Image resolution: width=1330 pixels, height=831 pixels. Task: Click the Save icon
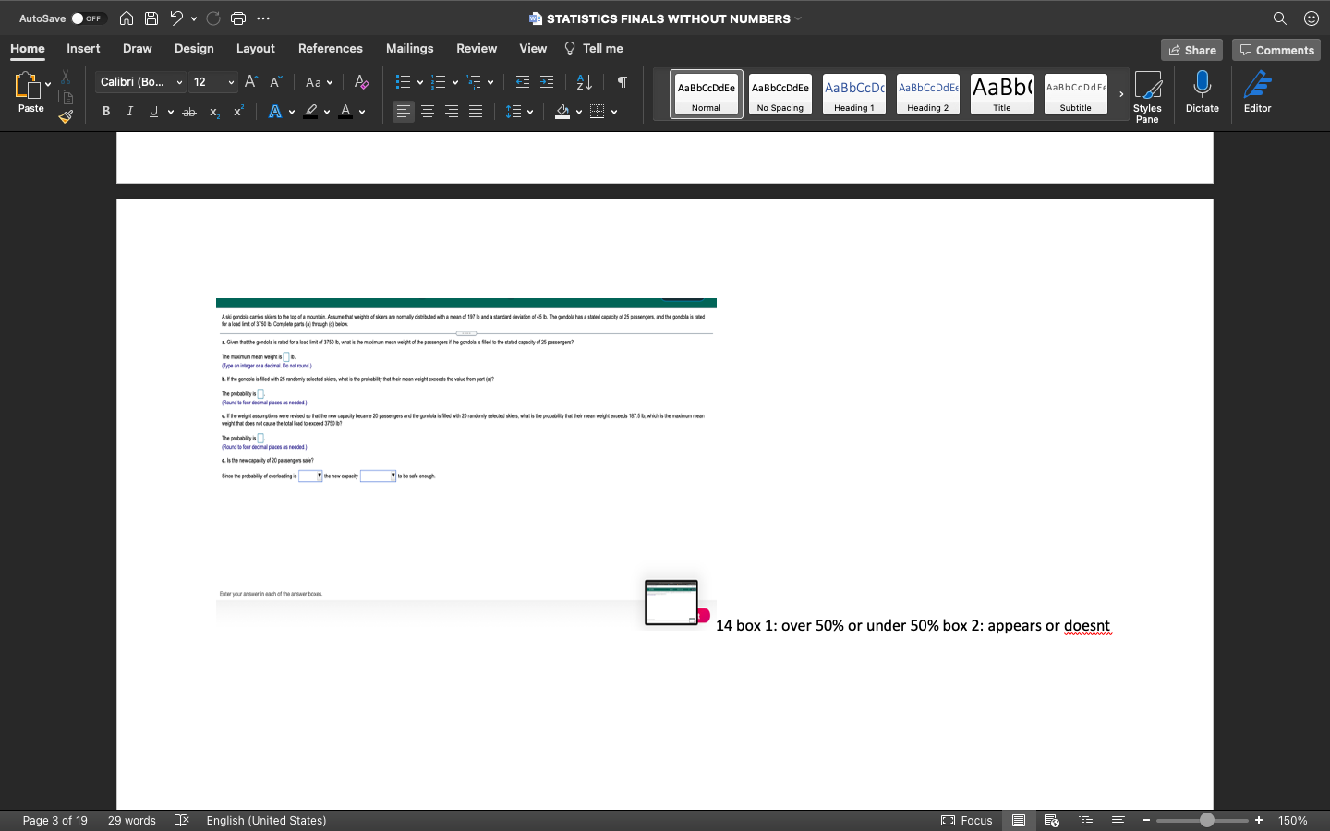tap(151, 18)
